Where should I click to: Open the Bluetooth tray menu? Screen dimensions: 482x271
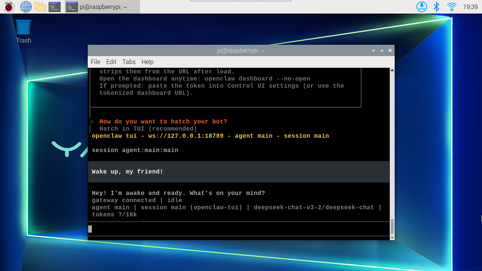436,7
